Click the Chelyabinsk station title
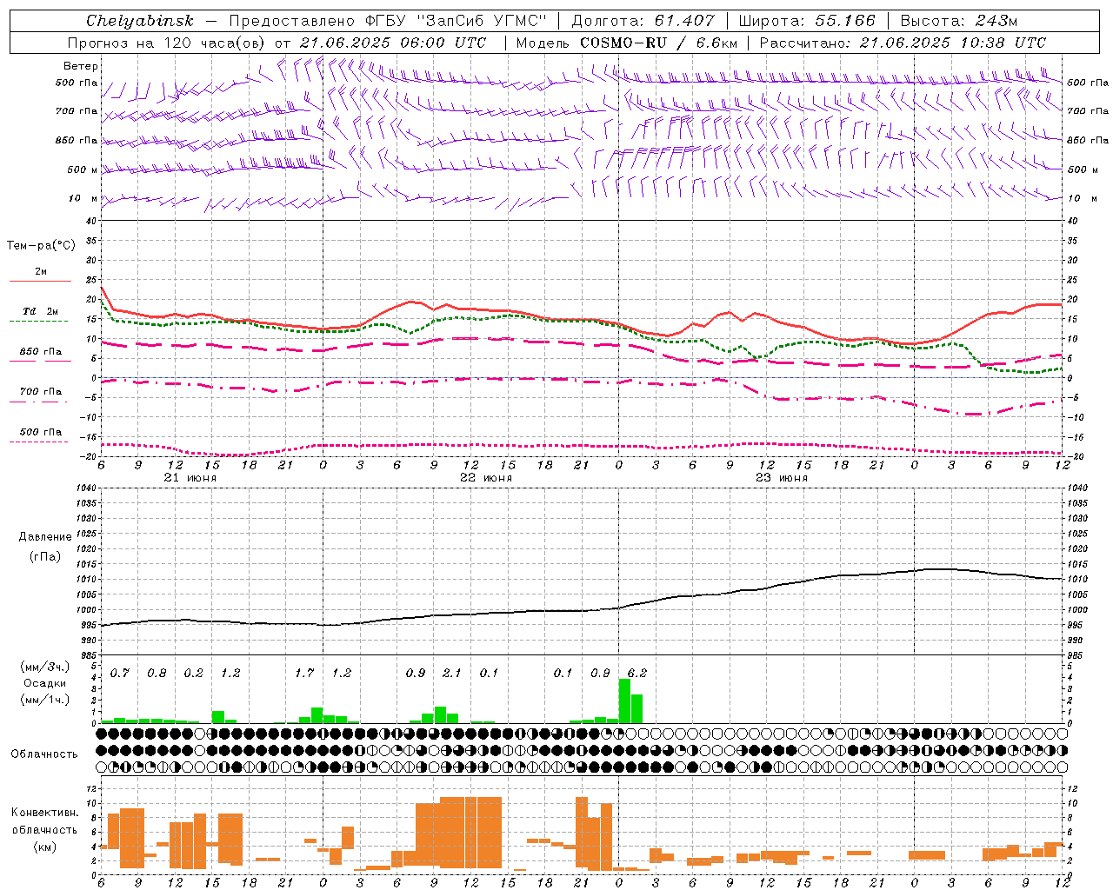The width and height of the screenshot is (1113, 890). click(x=140, y=21)
